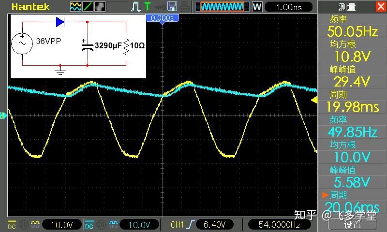Screen dimensions: 387x232
Task: Click the green T trigger status icon
Action: coord(148,6)
